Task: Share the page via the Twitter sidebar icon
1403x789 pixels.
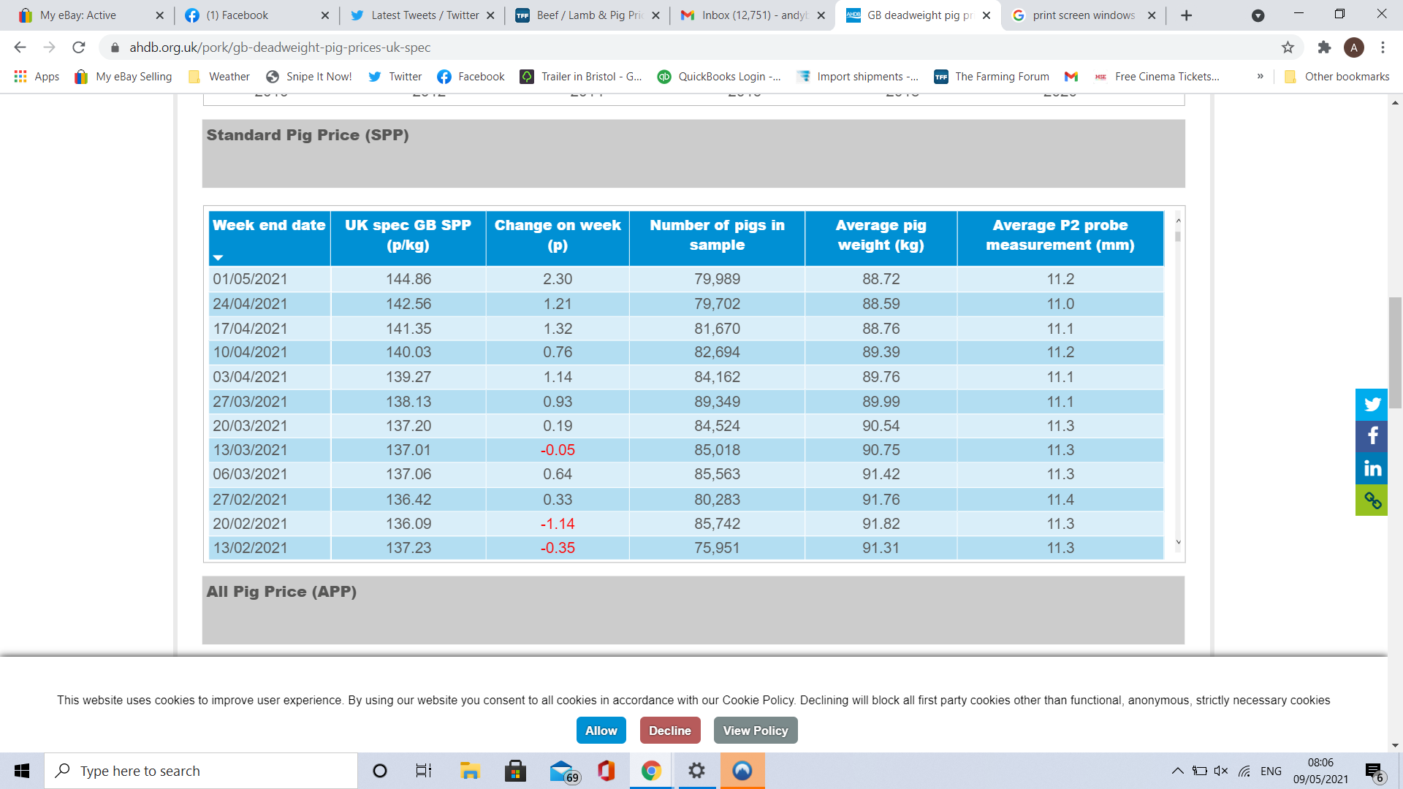Action: coord(1372,404)
